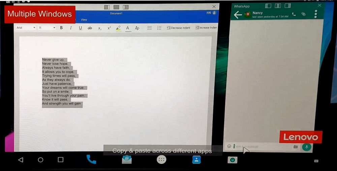Screen dimensions: 337x171
Task: Click the line "And strength you will gain"
Action: pos(61,103)
